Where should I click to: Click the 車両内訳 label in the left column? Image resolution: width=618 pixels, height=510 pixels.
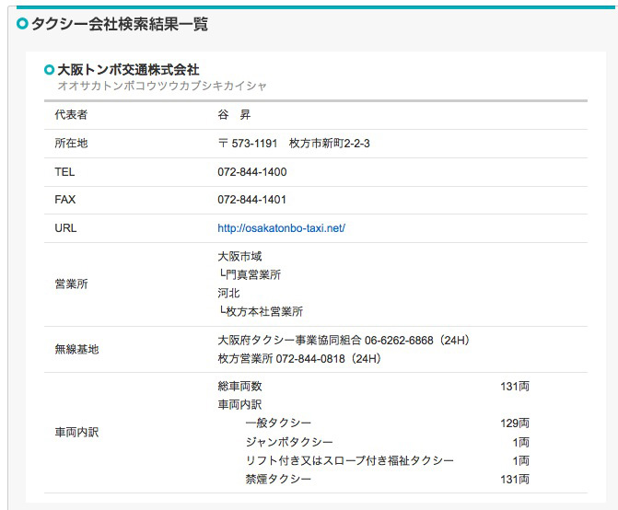[x=76, y=432]
